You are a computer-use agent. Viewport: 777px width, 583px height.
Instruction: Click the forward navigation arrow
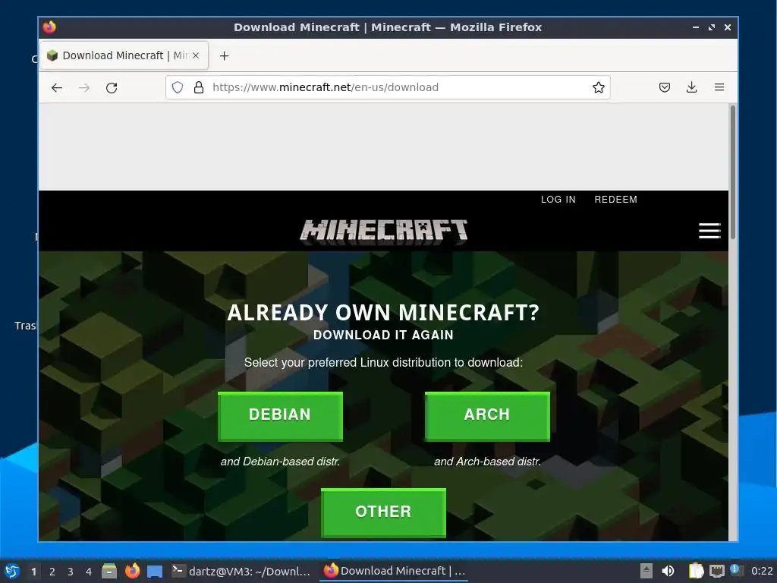84,88
